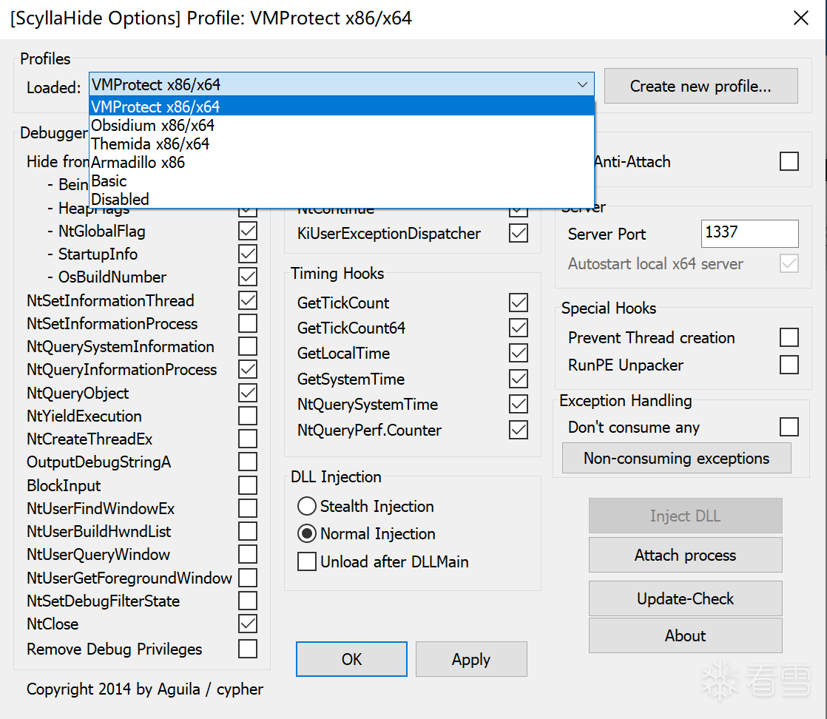Viewport: 827px width, 719px height.
Task: Pick Armadillo x86 from the profile list
Action: pyautogui.click(x=138, y=162)
